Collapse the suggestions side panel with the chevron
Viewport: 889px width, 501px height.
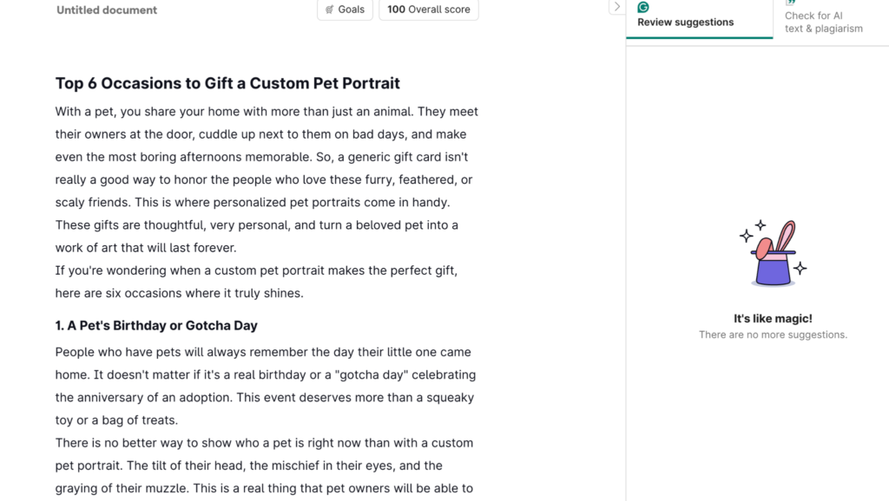click(x=616, y=7)
